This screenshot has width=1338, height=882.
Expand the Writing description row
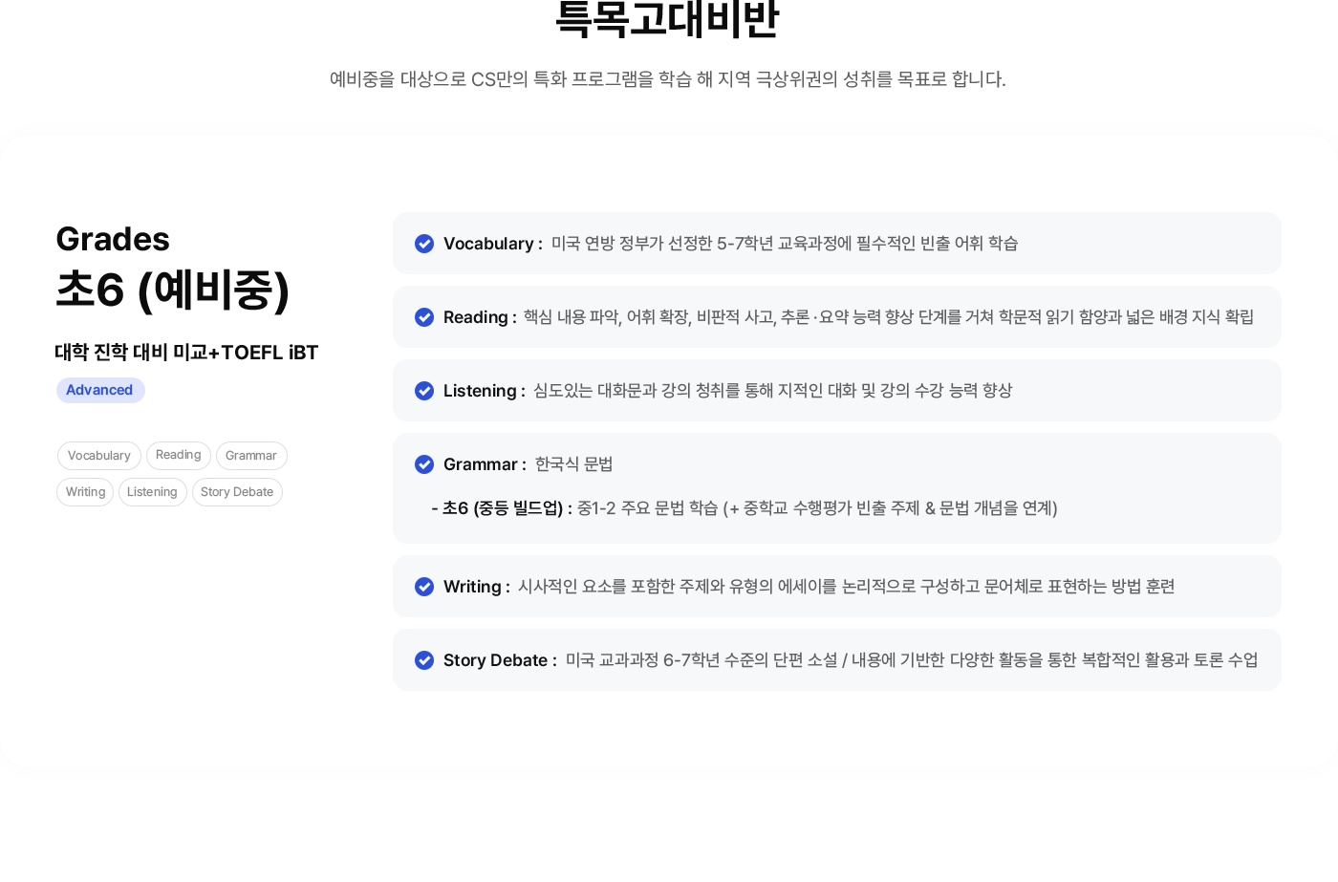(x=837, y=587)
